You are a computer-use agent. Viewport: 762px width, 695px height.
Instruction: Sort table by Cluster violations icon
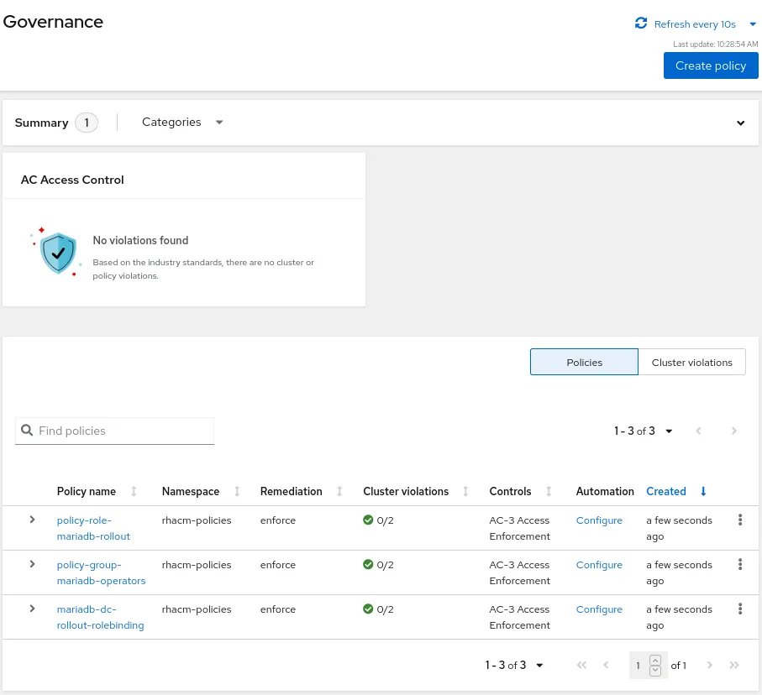coord(466,492)
